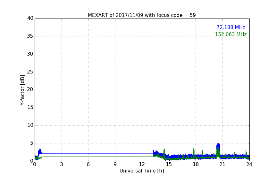Click the 'Y-factor [dB]' axis label
This screenshot has height=184, width=277.
22,90
